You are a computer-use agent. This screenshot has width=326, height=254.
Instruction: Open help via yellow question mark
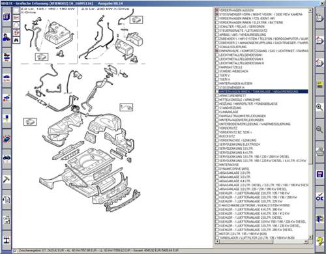(319, 241)
